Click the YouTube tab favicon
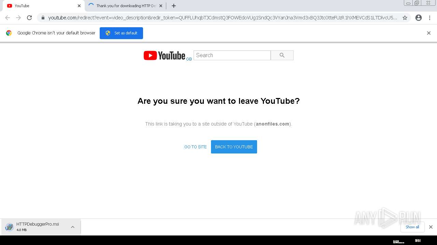 [x=10, y=6]
